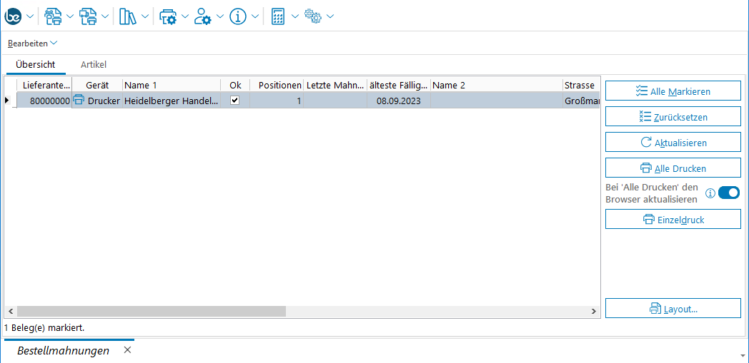Image resolution: width=749 pixels, height=363 pixels.
Task: Open the user settings icon
Action: pos(203,16)
